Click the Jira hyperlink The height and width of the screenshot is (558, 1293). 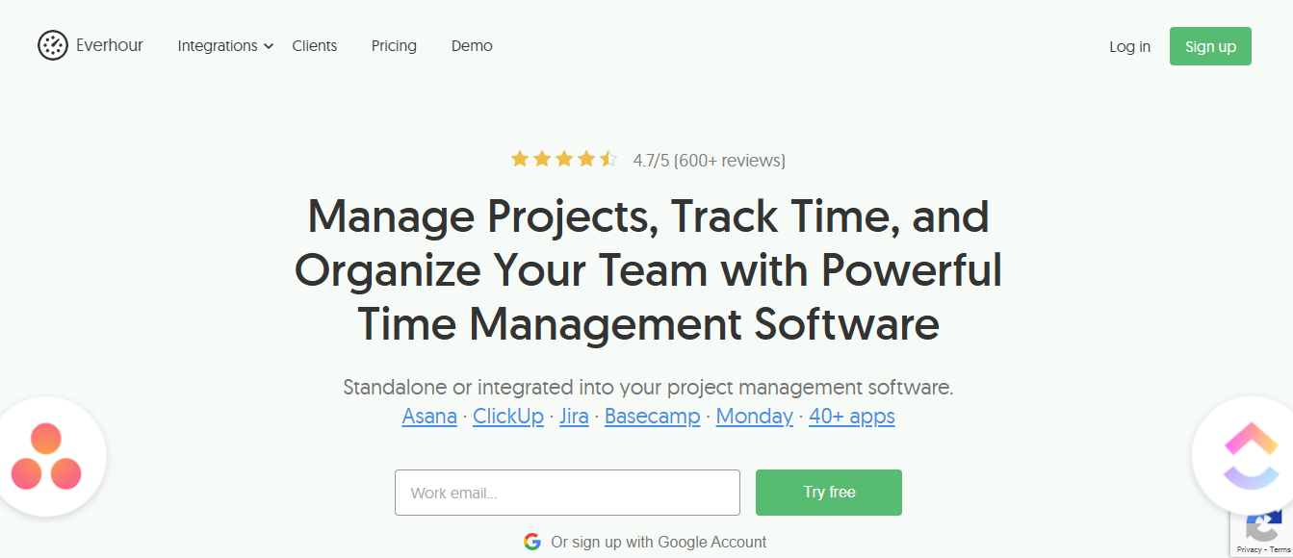click(x=574, y=416)
